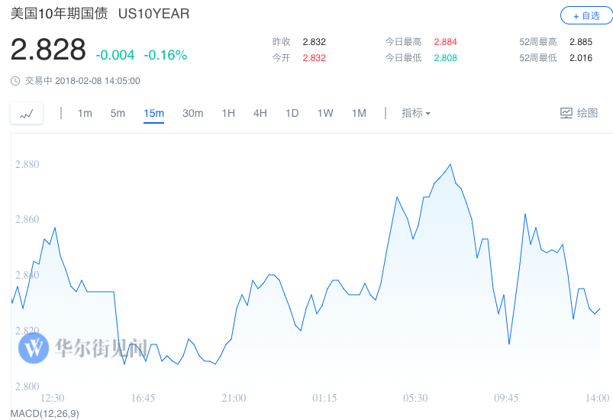Image resolution: width=613 pixels, height=420 pixels.
Task: Click the 2.828 current yield value
Action: (48, 50)
